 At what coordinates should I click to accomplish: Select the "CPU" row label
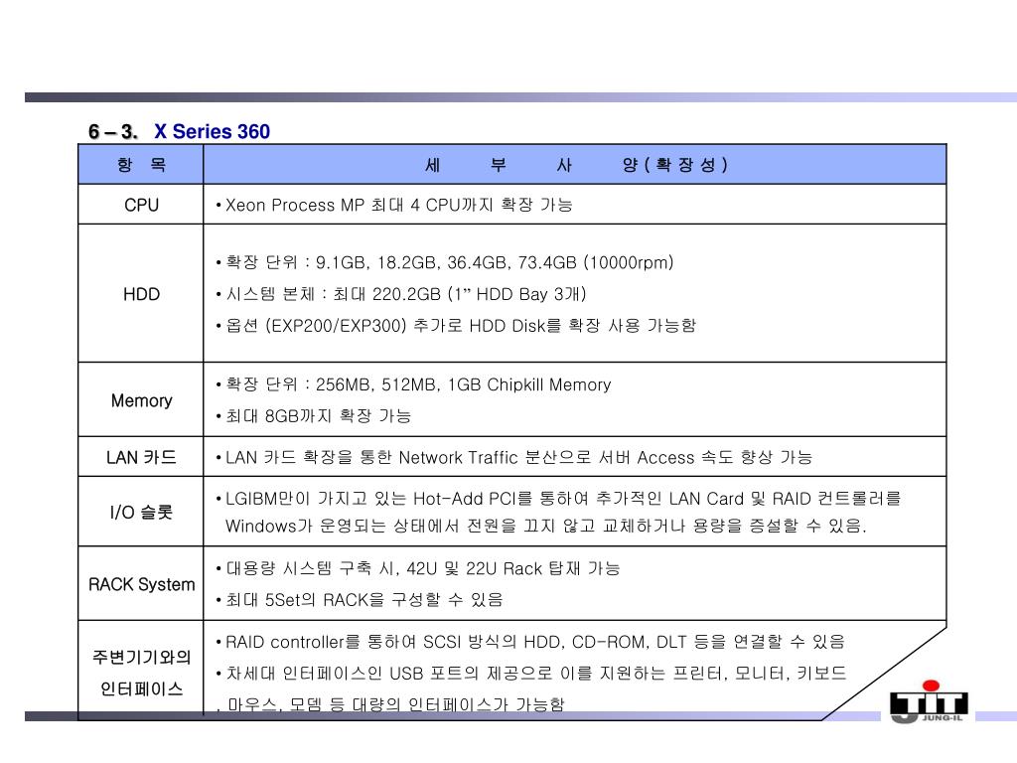141,205
